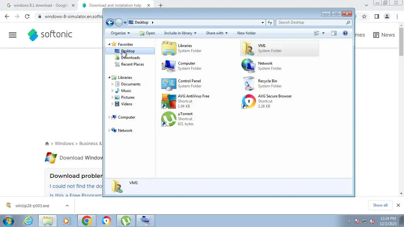Open Windows Media Player from taskbar
Screen dimensions: 404x227
click(67, 221)
